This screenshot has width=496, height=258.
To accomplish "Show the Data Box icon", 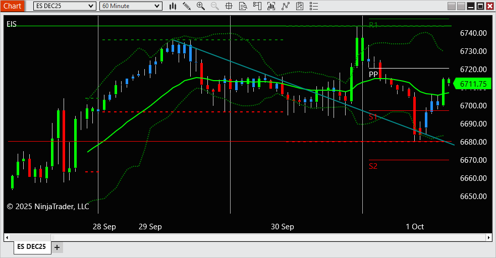I will [x=243, y=6].
